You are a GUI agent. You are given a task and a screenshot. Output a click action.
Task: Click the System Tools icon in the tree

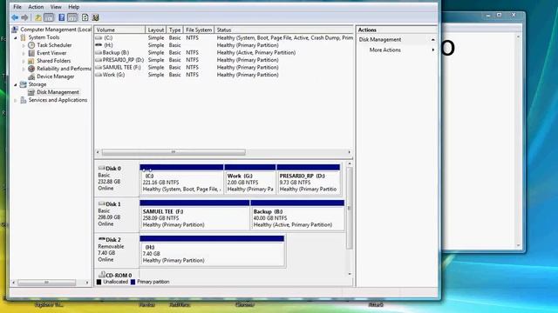point(24,37)
